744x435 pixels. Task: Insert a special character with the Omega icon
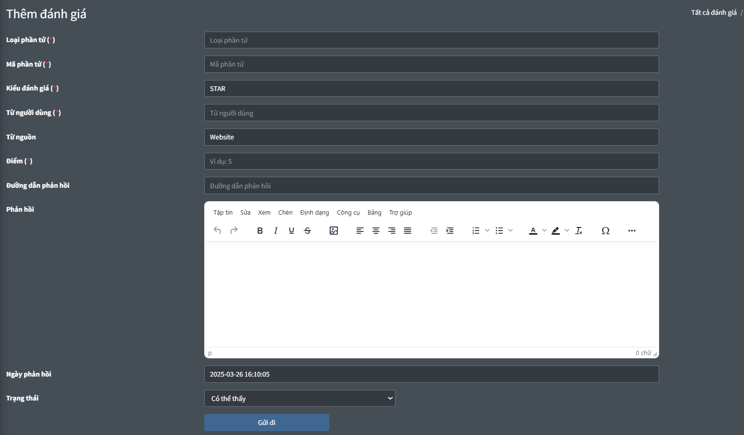point(605,230)
